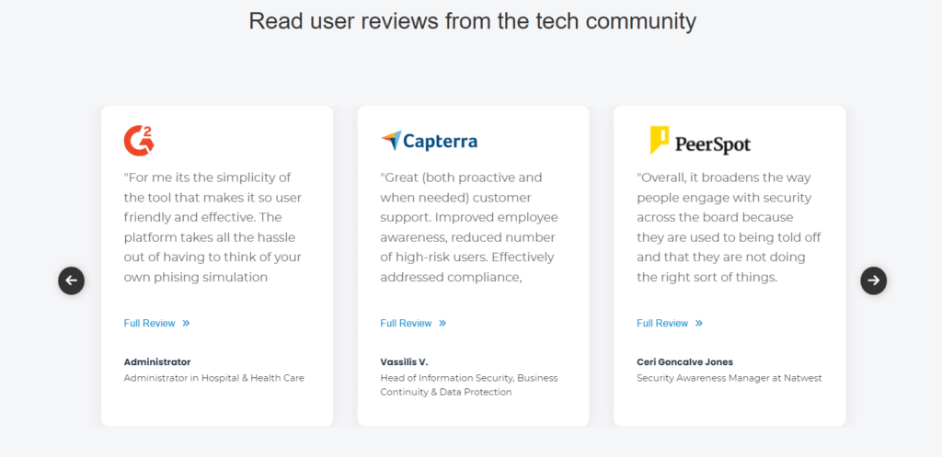Click the left arrow carousel button

coord(72,280)
